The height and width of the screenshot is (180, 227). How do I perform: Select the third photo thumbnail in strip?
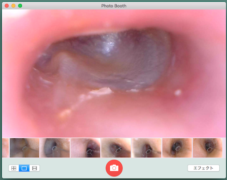coord(85,148)
